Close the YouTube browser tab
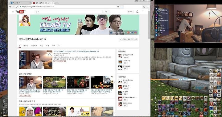222x117 pixels. point(52,3)
